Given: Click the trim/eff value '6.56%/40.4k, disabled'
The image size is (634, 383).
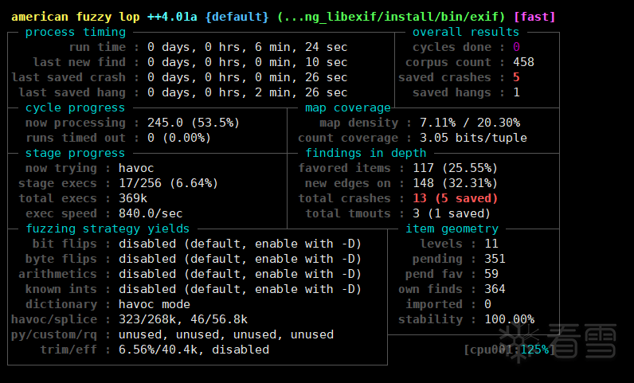Looking at the screenshot, I should point(194,350).
